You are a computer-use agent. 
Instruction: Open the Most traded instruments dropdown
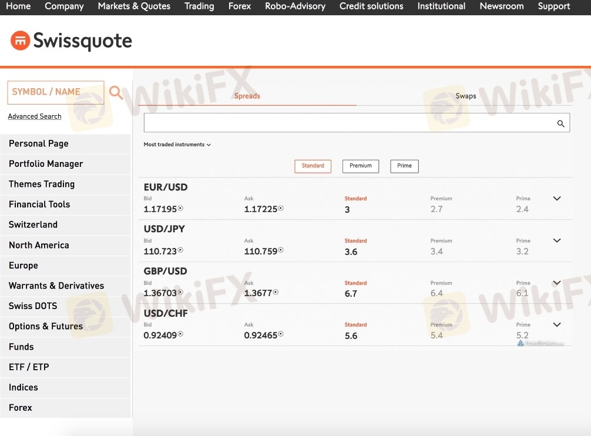pyautogui.click(x=177, y=145)
